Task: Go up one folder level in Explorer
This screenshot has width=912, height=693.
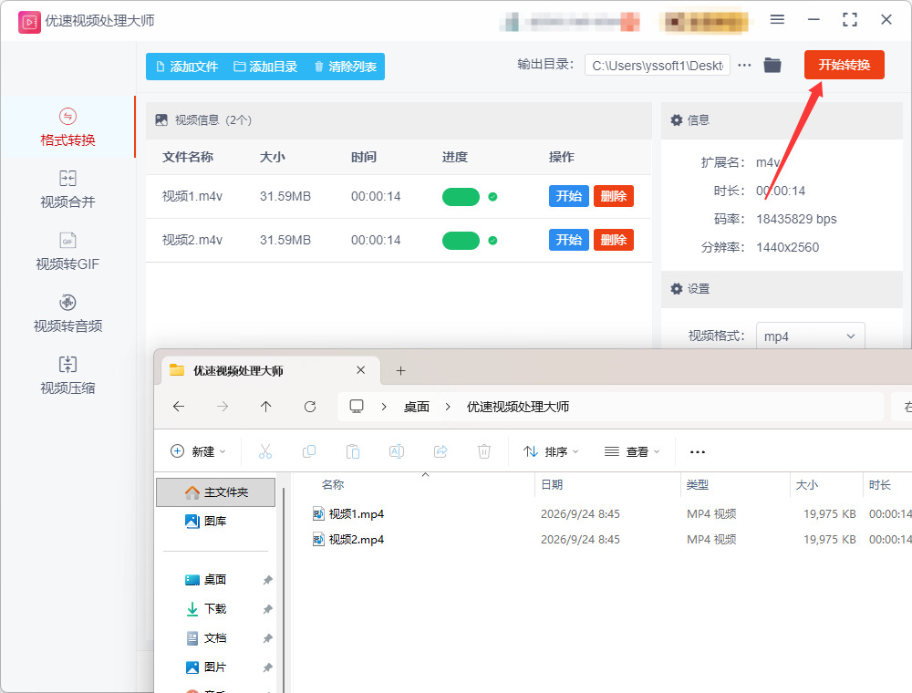Action: (265, 407)
